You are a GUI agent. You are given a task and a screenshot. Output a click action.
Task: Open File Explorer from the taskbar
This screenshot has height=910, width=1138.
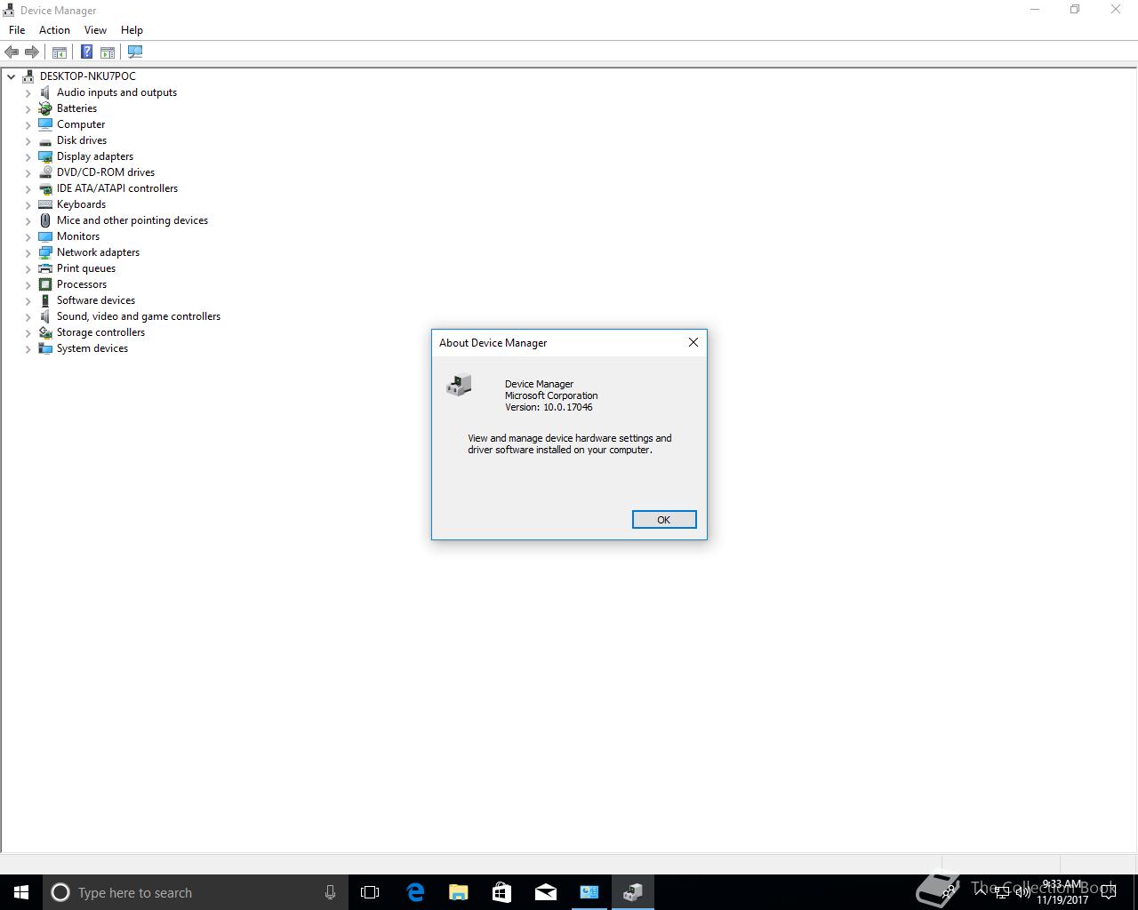[x=459, y=892]
